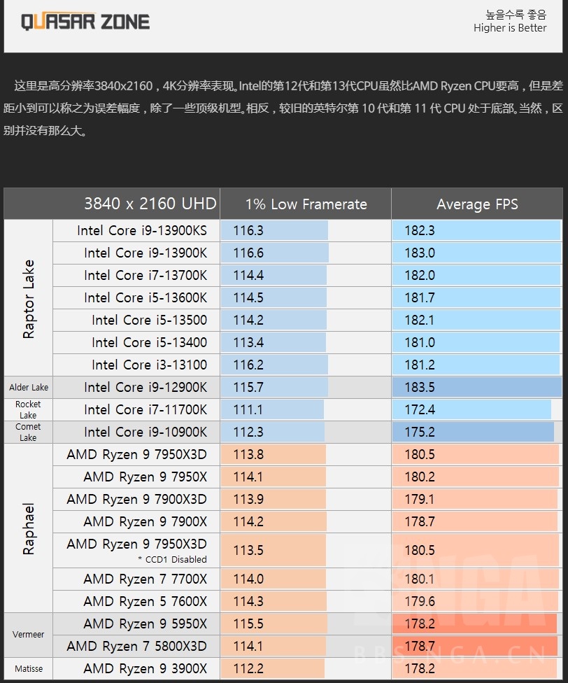Click the Raptor Lake category label
Image resolution: width=568 pixels, height=683 pixels.
[28, 297]
